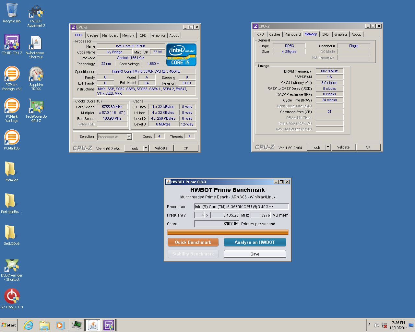Click the HWBOT Prime progress bar
This screenshot has height=332, width=415.
(x=228, y=232)
